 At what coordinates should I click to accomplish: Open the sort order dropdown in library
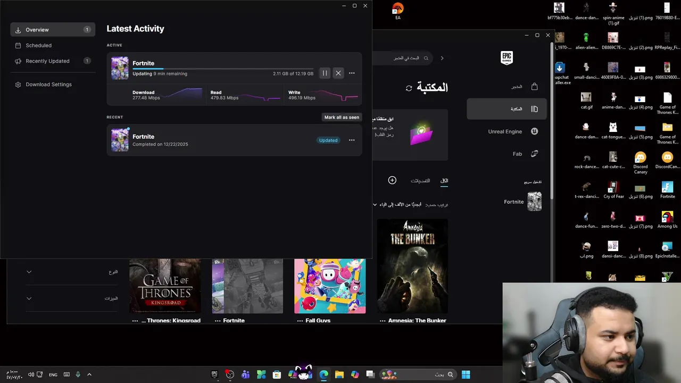click(396, 204)
